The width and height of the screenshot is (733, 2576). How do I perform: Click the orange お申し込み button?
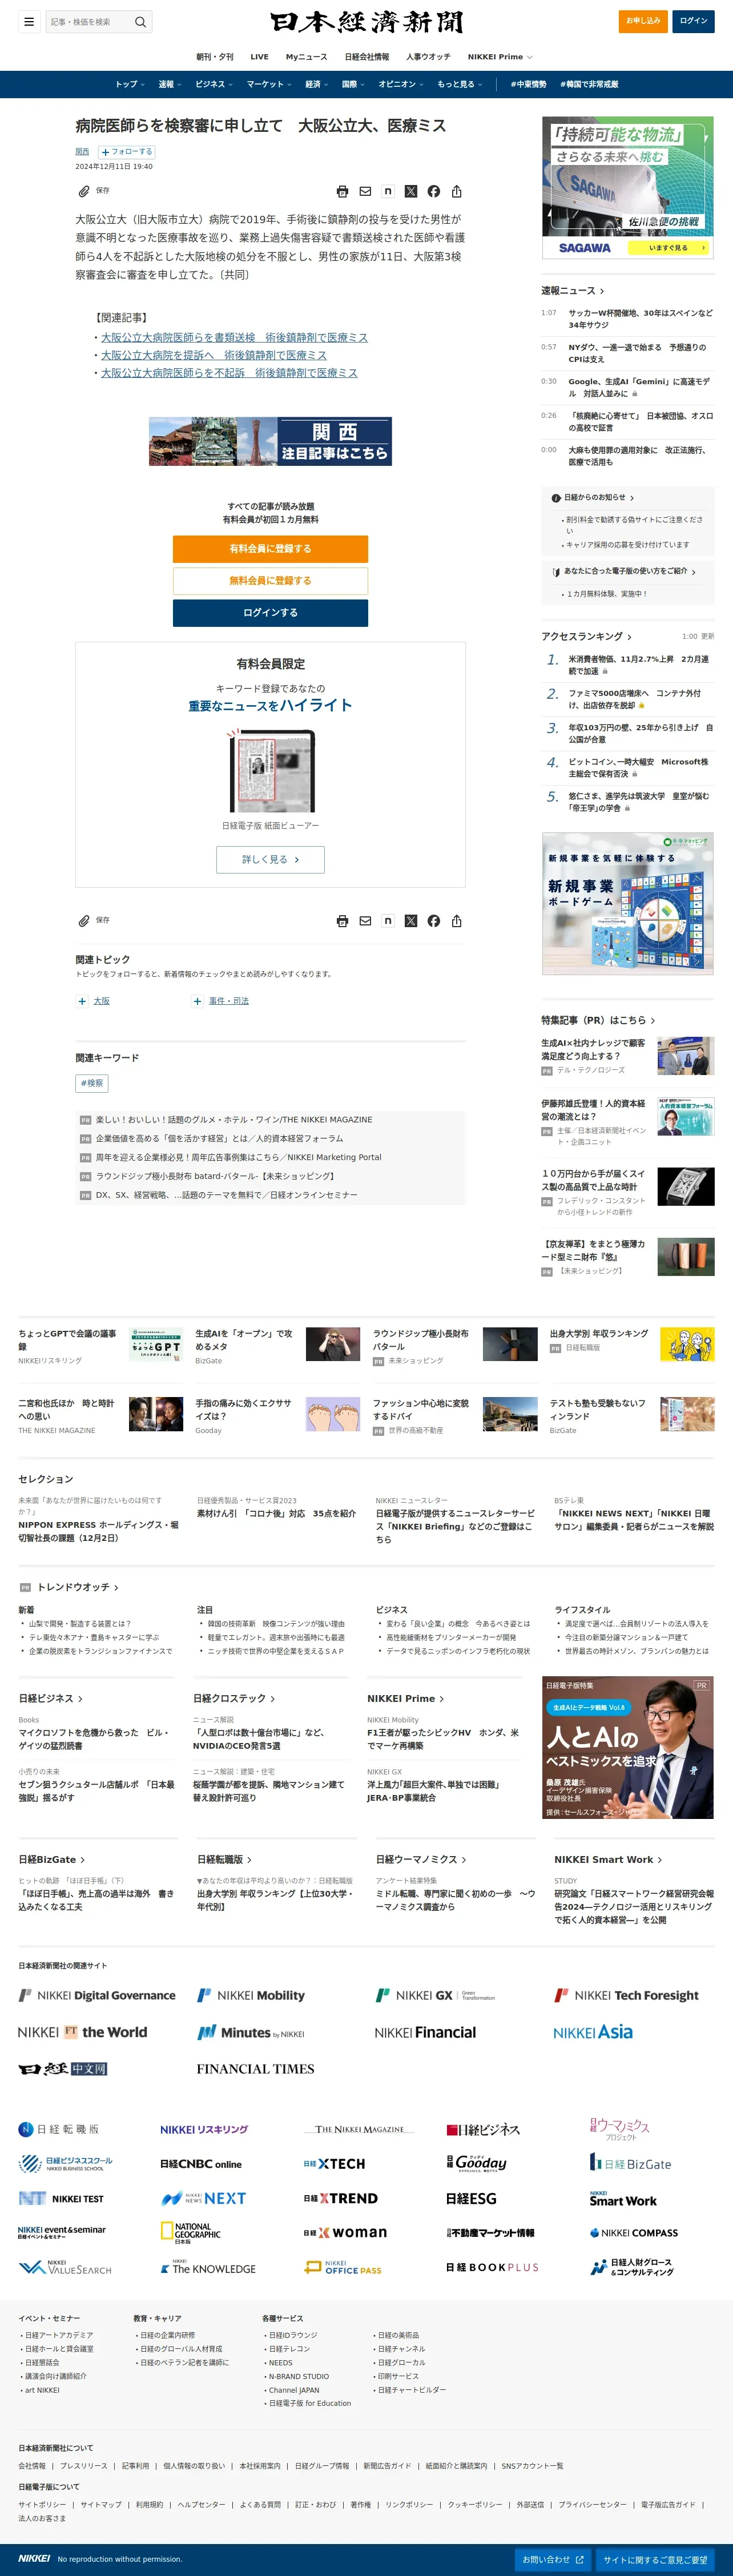(643, 21)
